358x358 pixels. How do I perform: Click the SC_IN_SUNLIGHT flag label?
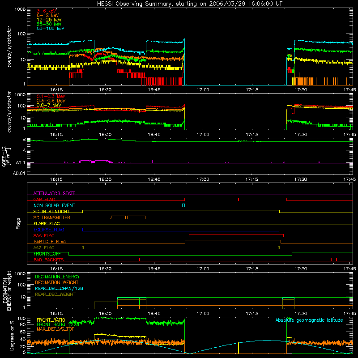(x=51, y=211)
